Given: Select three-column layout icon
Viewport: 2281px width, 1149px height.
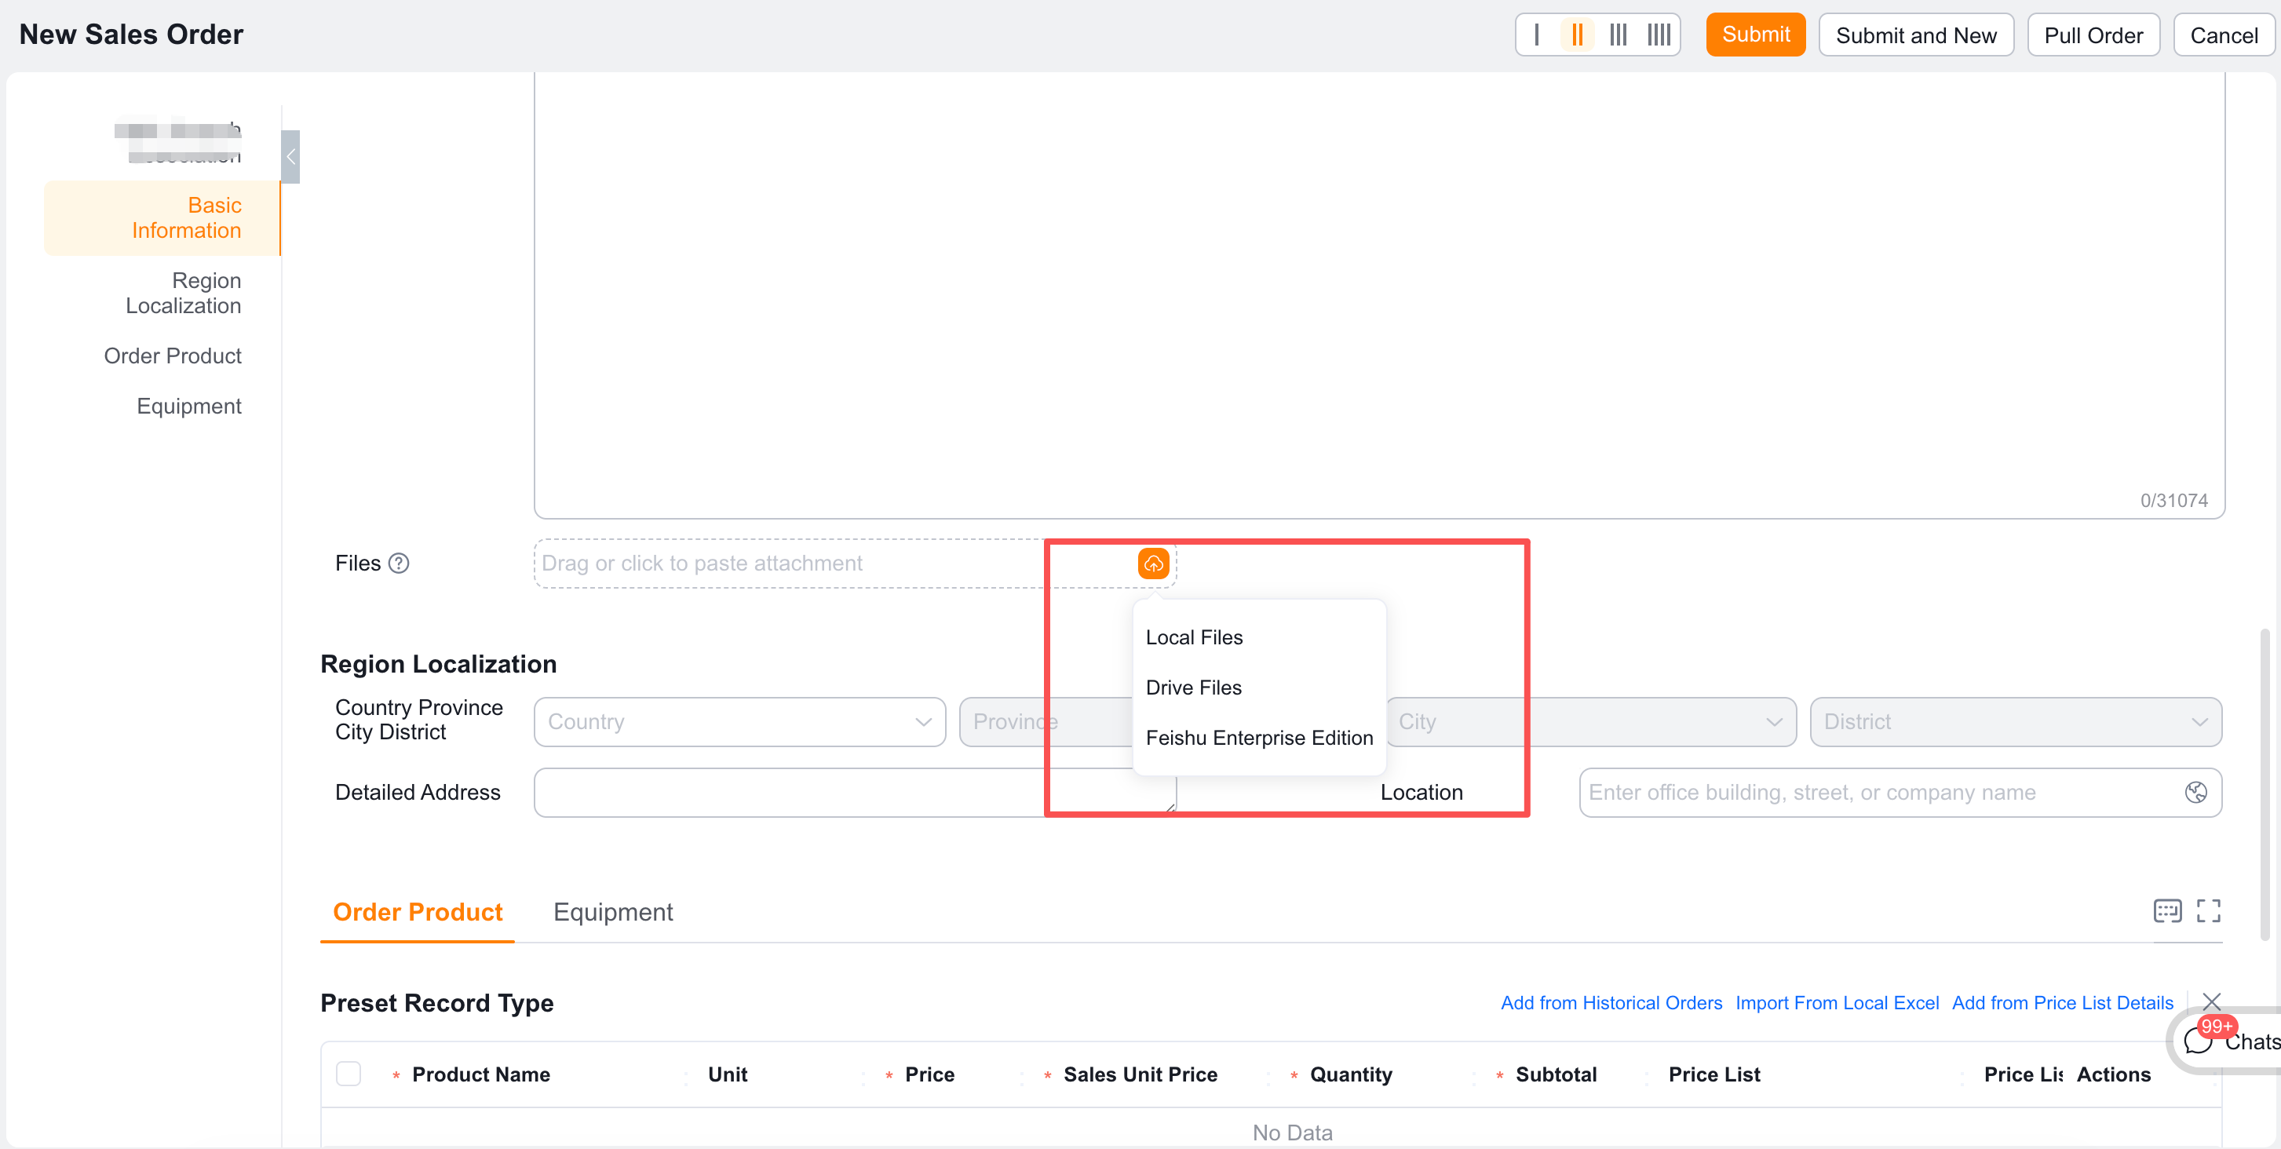Looking at the screenshot, I should pyautogui.click(x=1619, y=35).
